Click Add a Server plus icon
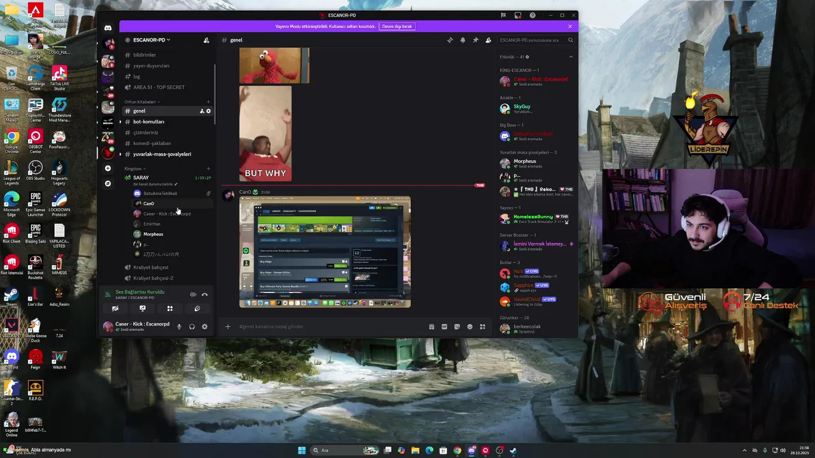Image resolution: width=815 pixels, height=458 pixels. click(x=108, y=169)
